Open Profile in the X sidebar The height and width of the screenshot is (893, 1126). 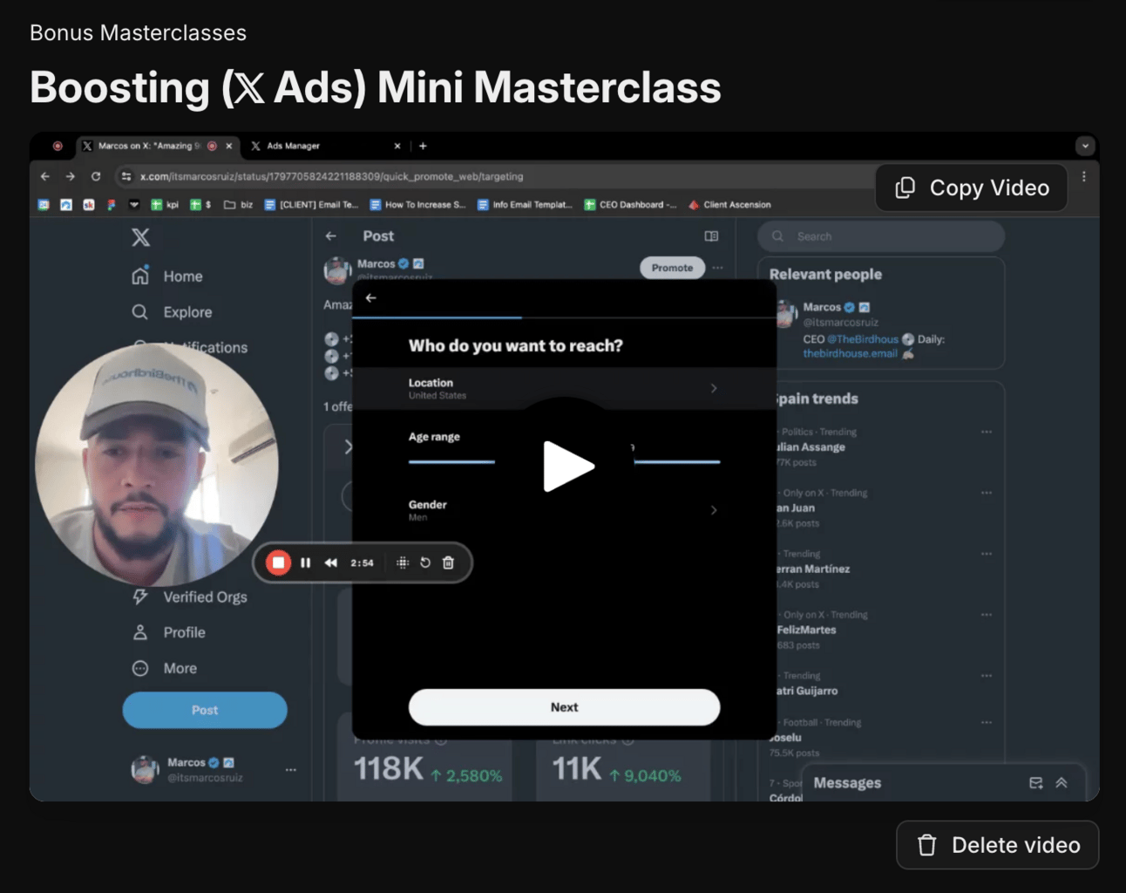coord(169,632)
